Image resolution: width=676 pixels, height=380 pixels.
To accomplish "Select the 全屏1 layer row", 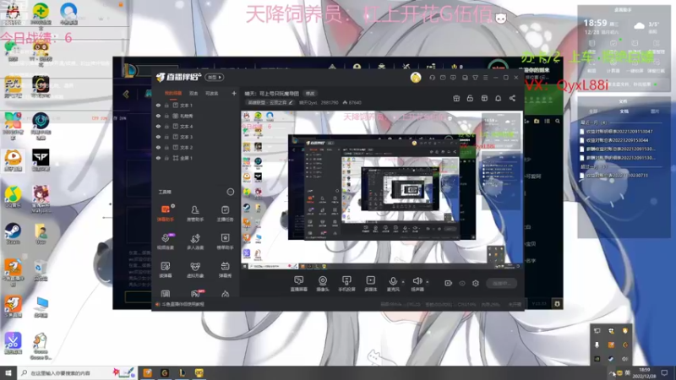I will click(196, 158).
